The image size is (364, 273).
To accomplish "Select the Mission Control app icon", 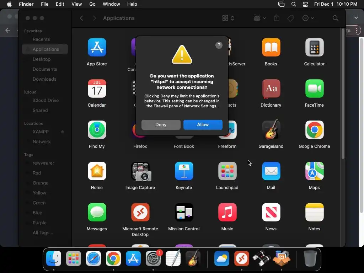I will [x=184, y=212].
